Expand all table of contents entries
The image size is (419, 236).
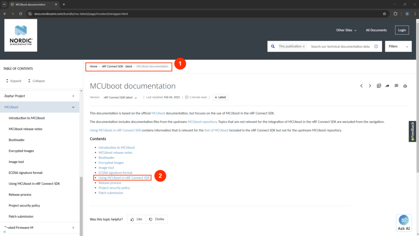[x=14, y=81]
